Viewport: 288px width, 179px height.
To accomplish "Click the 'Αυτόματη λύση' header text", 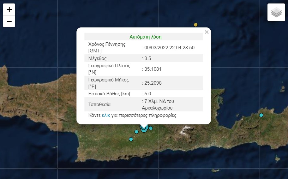I will point(146,37).
